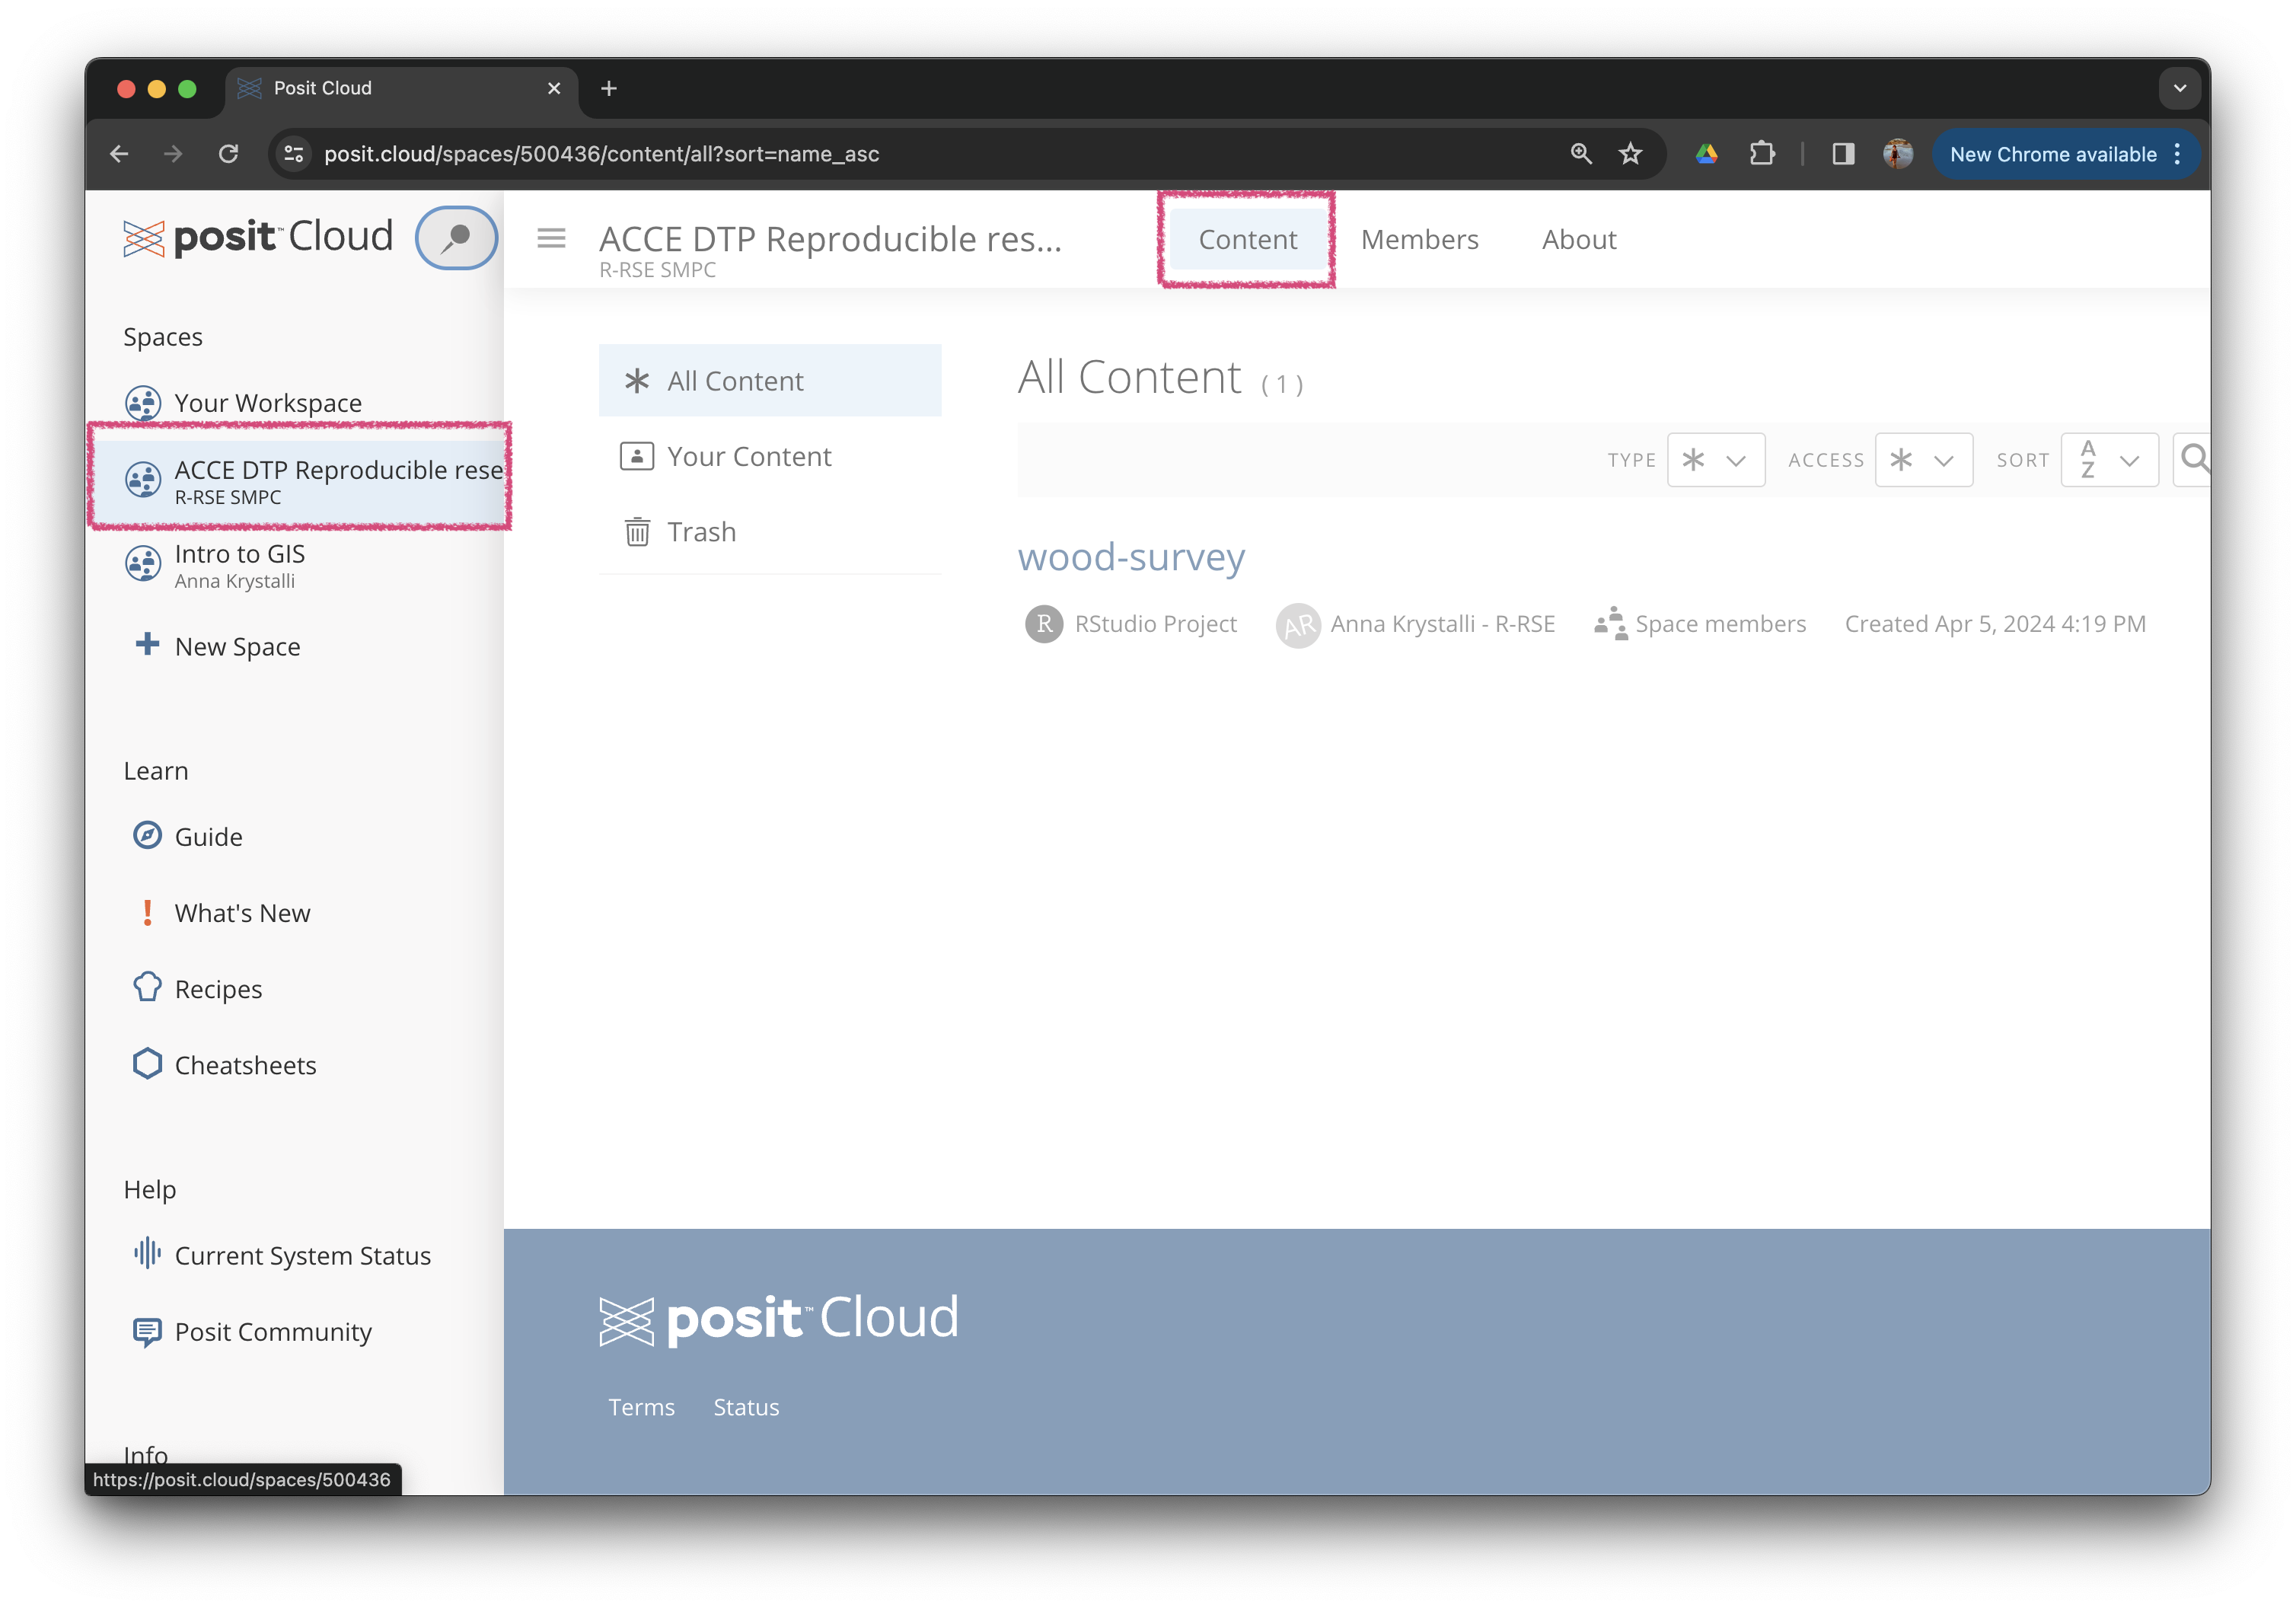Click the Guide compass icon
The image size is (2296, 1608).
tap(147, 836)
